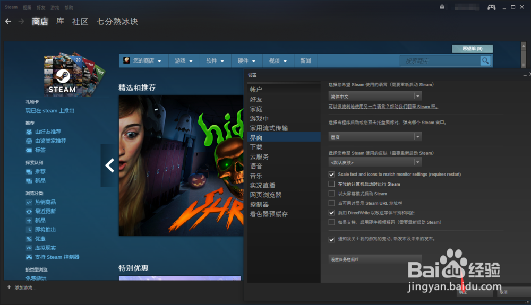
Task: Open the Big Picture controller icon
Action: click(x=491, y=7)
